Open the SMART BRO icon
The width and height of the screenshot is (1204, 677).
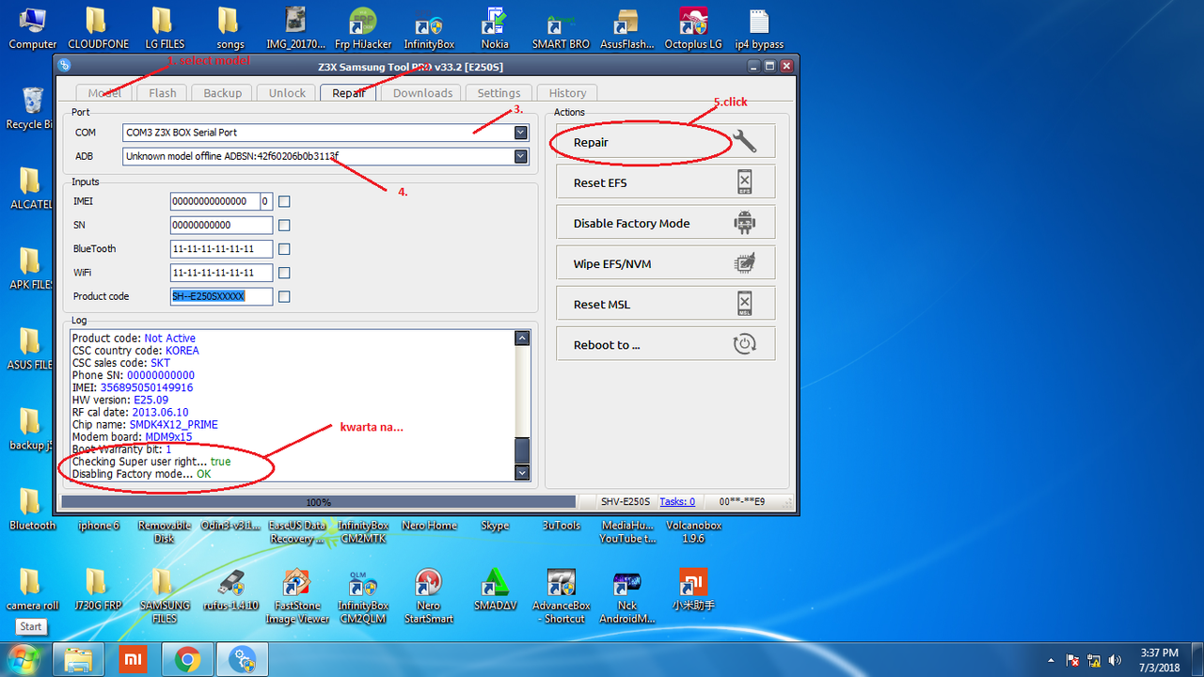coord(561,29)
